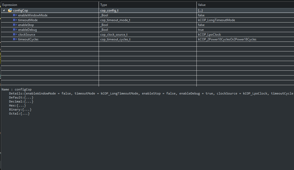Click the enableWindowMode variable icon
Image resolution: width=294 pixels, height=170 pixels.
coord(15,15)
